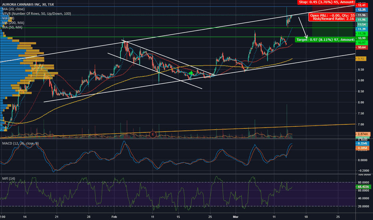The image size is (373, 220).
Task: Click the green Target: 0.97 (8.11%) label
Action: coord(325,40)
